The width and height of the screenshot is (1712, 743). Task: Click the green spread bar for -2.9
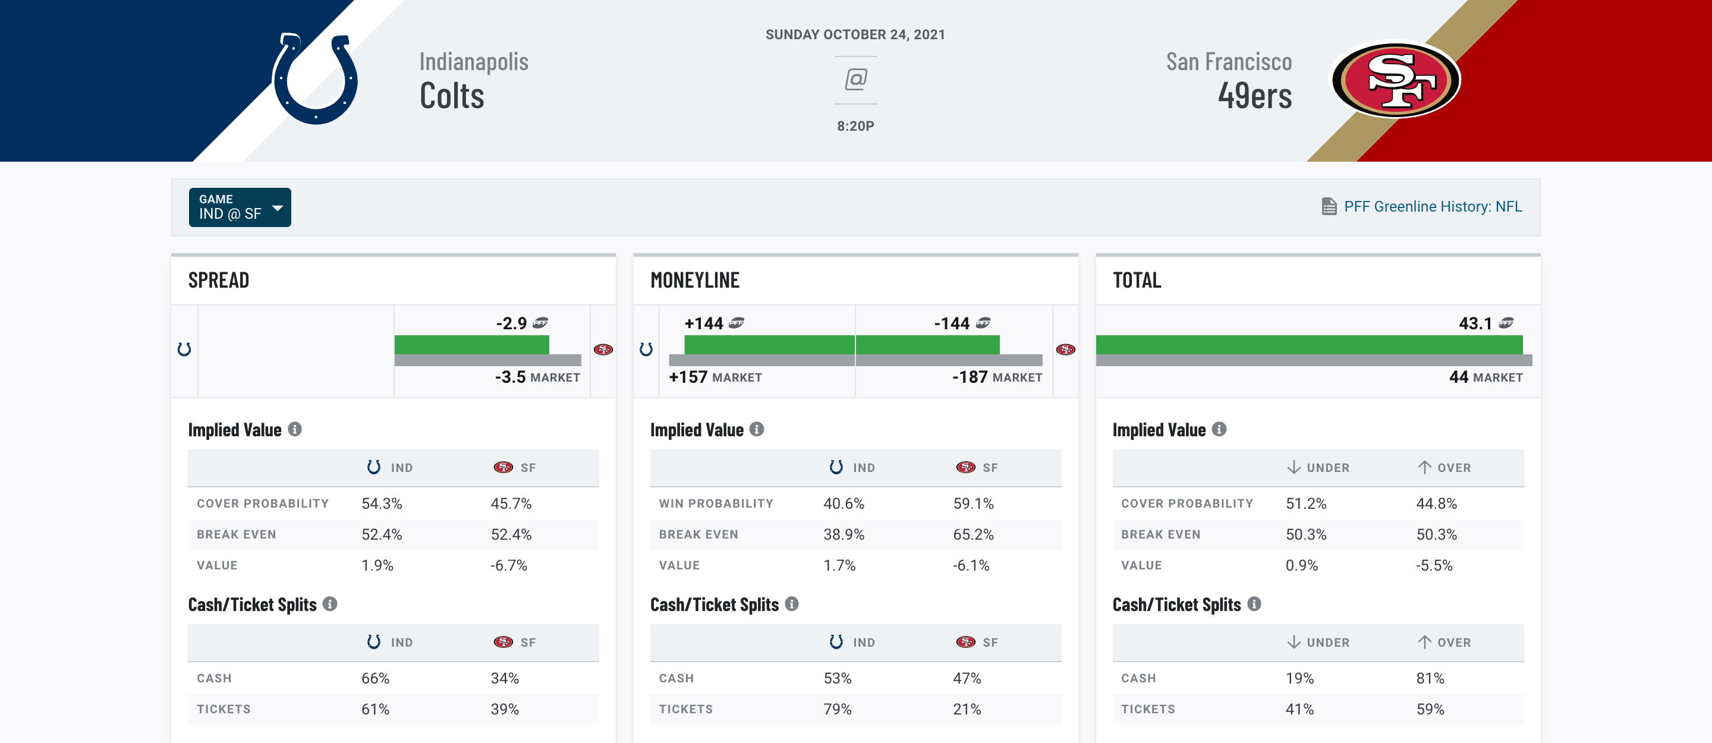tap(472, 345)
